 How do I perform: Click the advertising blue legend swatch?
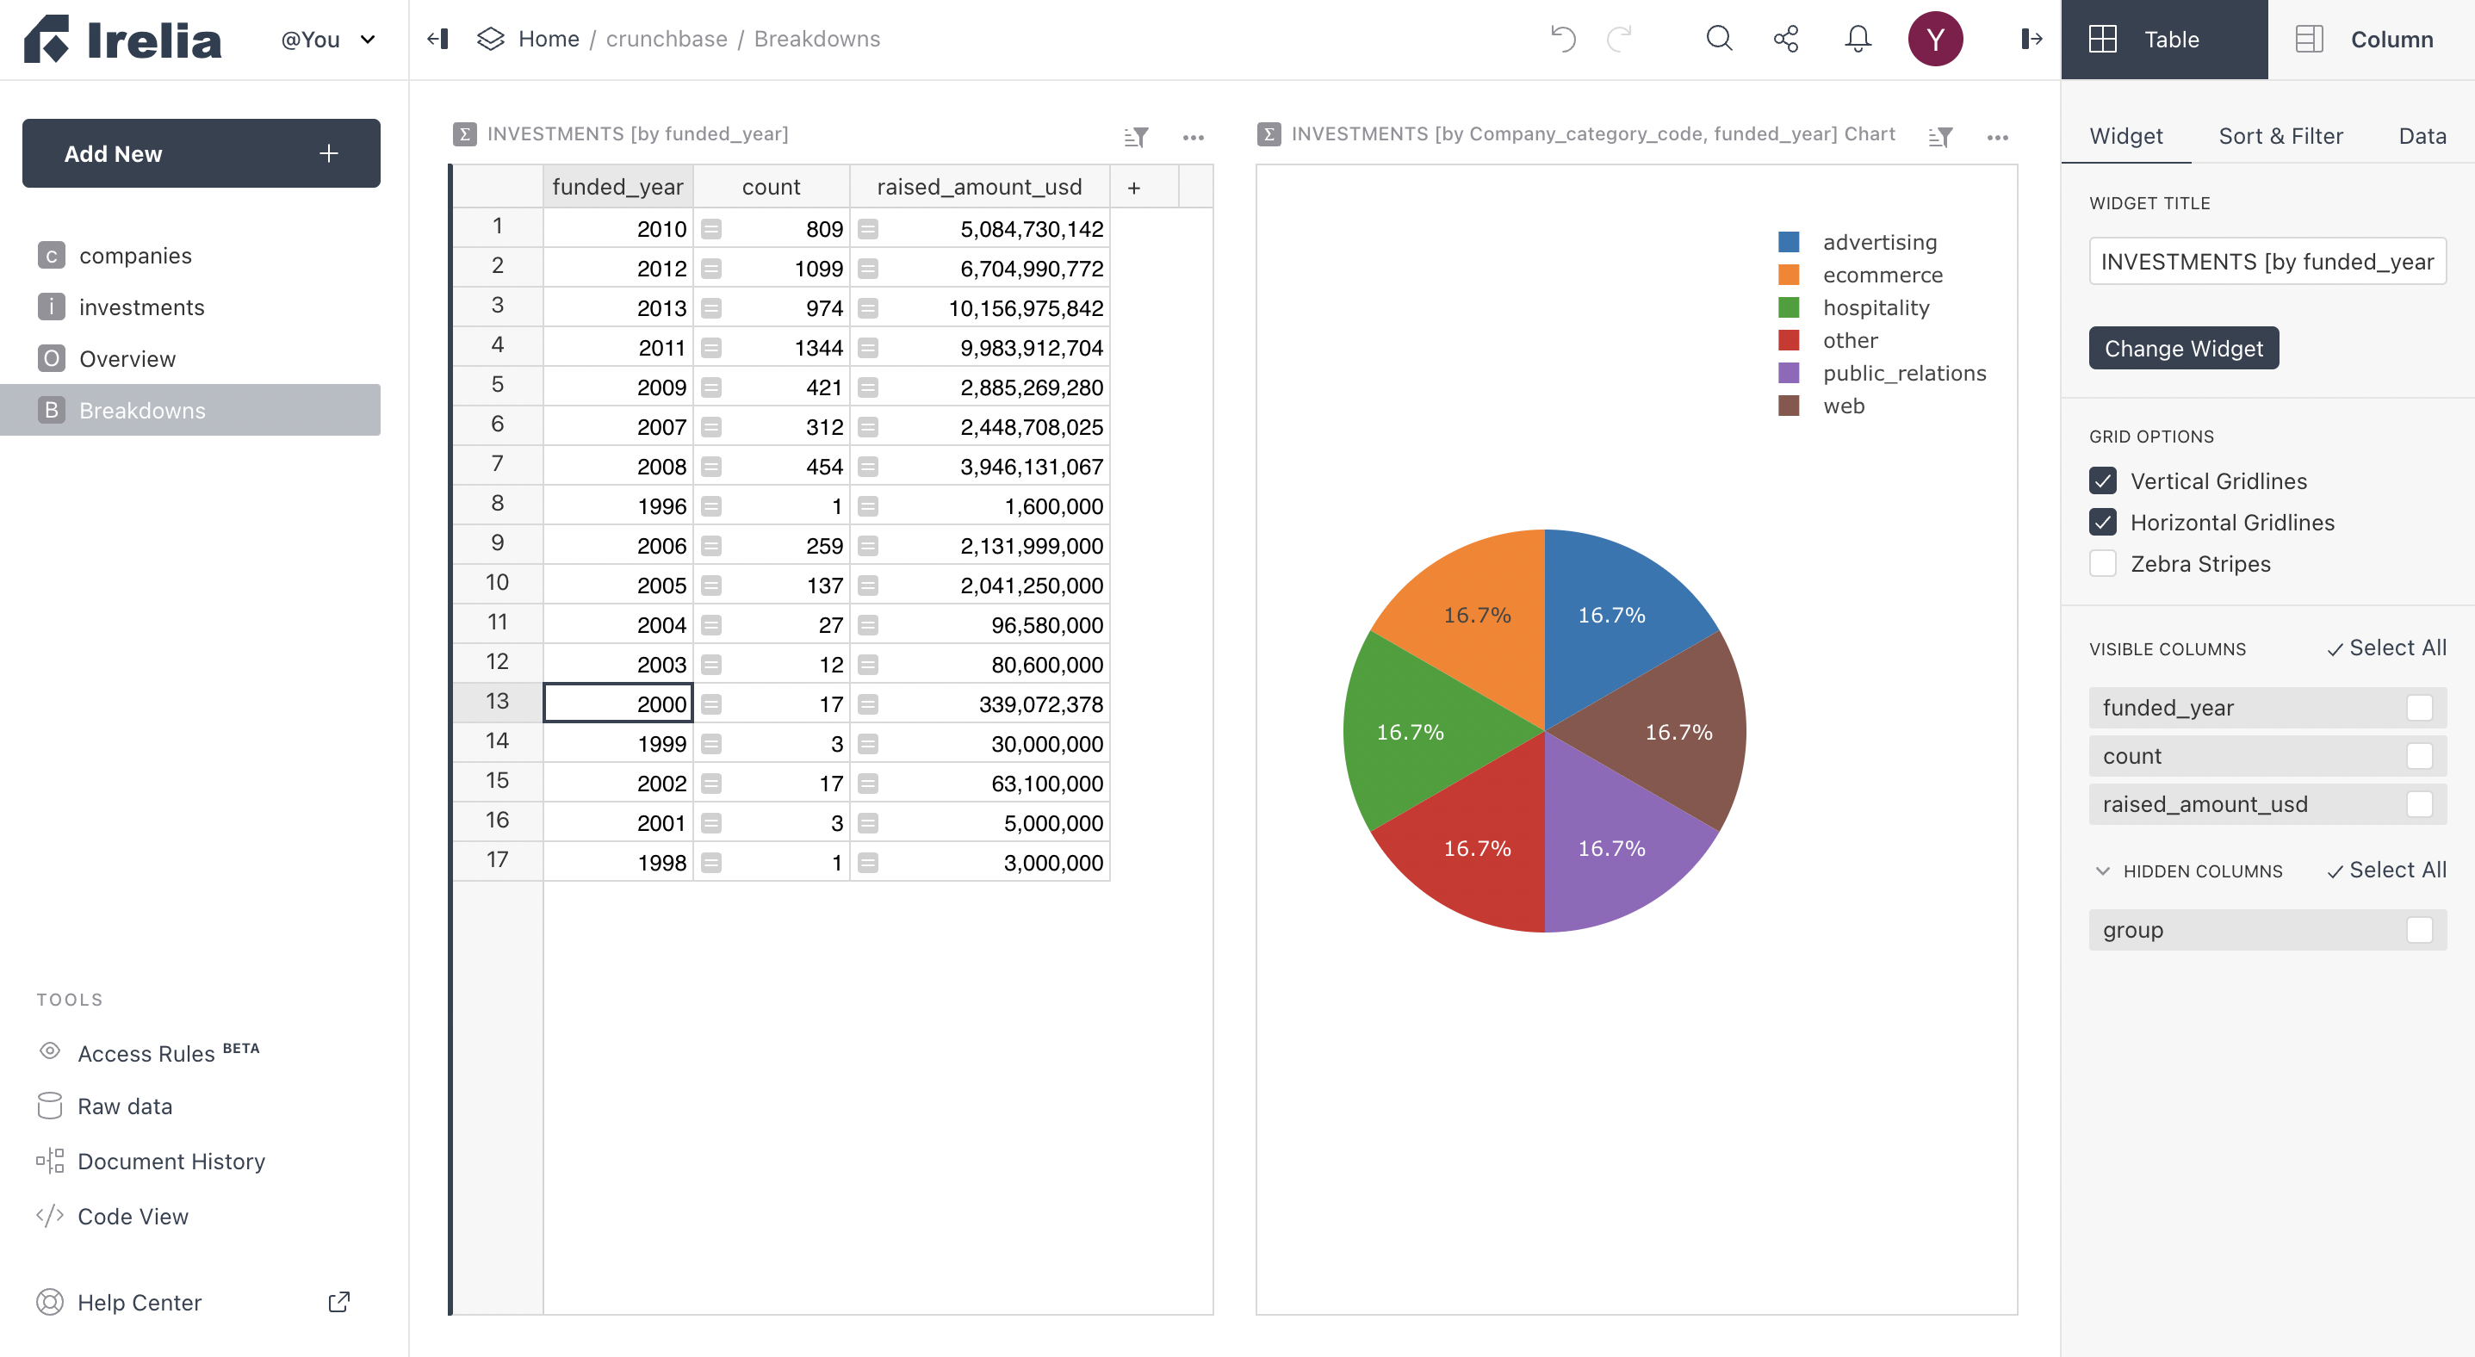(x=1788, y=242)
